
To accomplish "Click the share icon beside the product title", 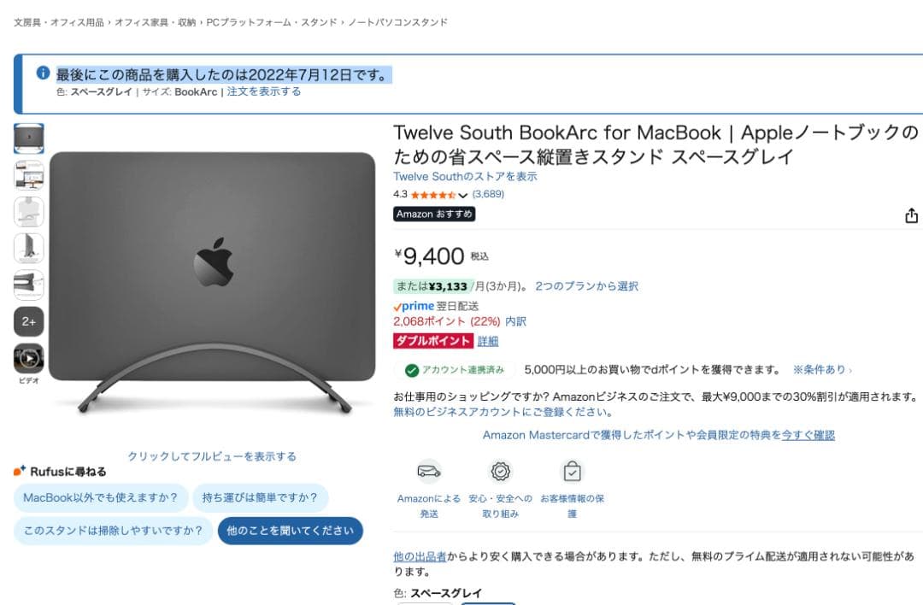I will point(911,216).
